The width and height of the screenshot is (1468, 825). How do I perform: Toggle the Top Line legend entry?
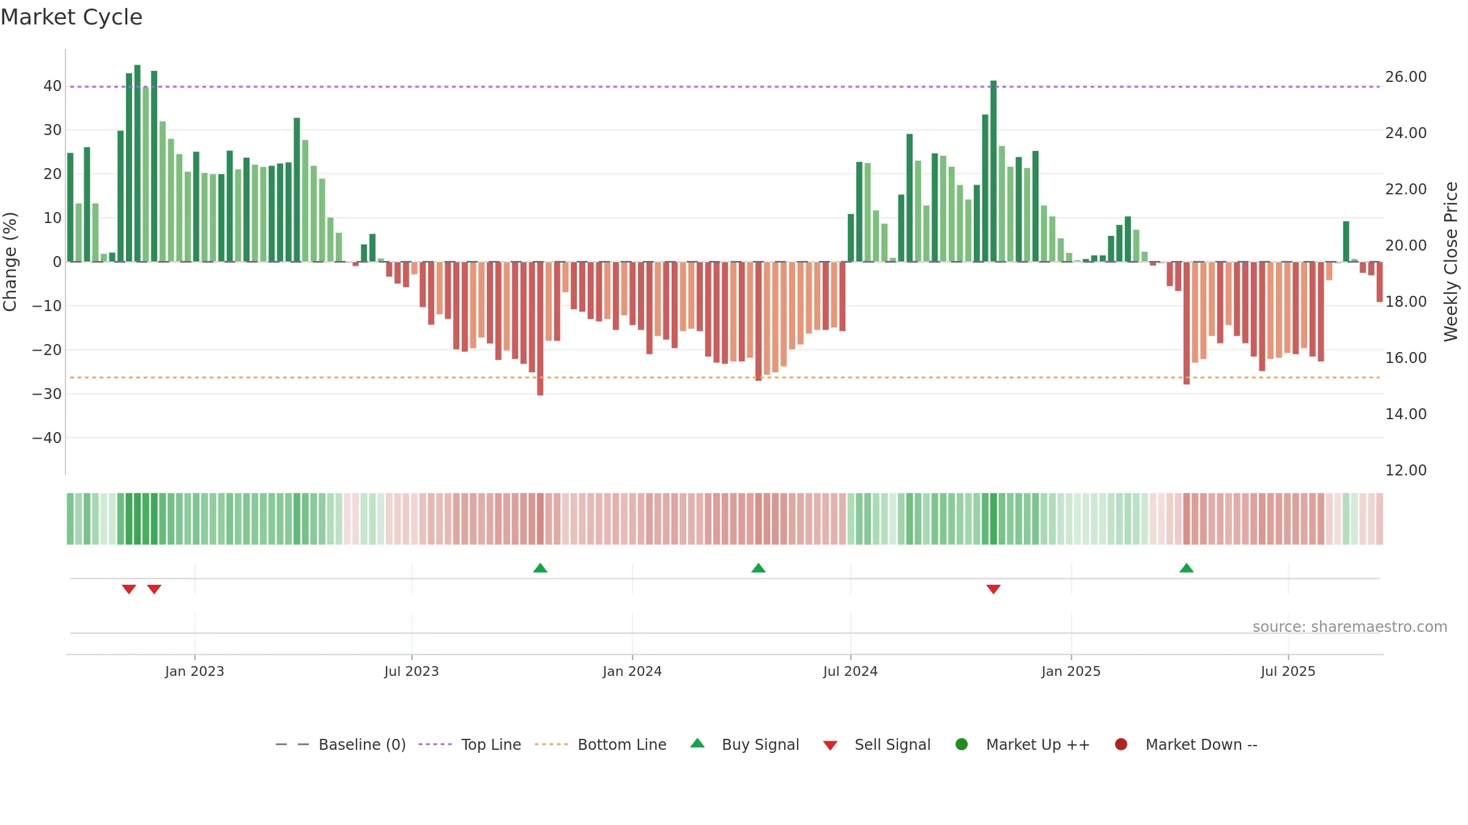pos(470,744)
